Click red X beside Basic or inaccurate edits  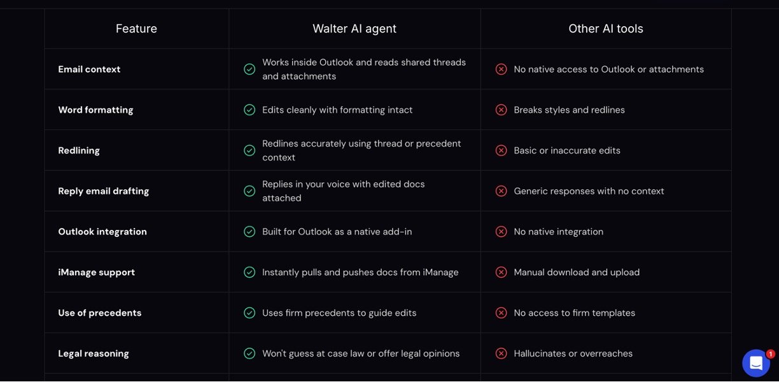501,150
